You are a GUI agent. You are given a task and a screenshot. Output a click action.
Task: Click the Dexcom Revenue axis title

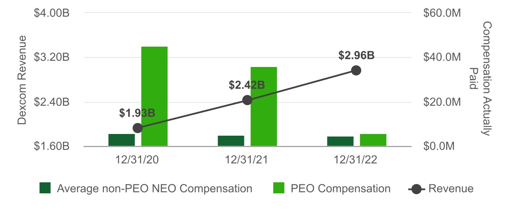[x=22, y=80]
